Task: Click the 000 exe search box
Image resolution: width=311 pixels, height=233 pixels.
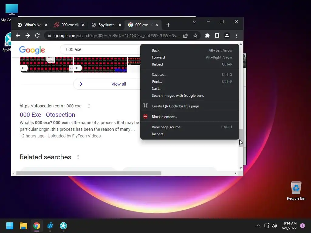Action: click(x=100, y=49)
